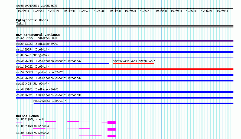Open the nsv6400345 (Sedlazeck2020) label
This screenshot has width=241, height=139.
point(134,61)
